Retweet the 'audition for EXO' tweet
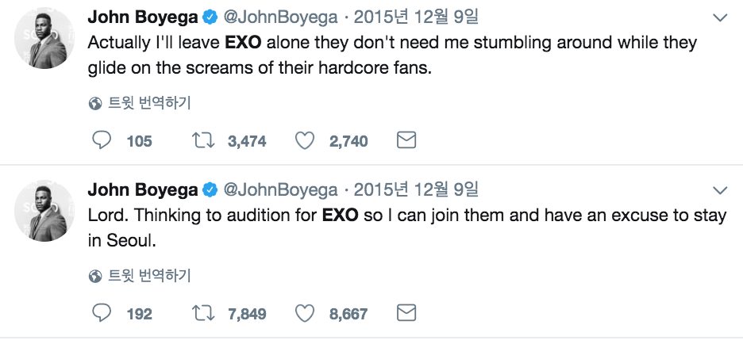Screen dimensions: 743x340 click(x=203, y=313)
